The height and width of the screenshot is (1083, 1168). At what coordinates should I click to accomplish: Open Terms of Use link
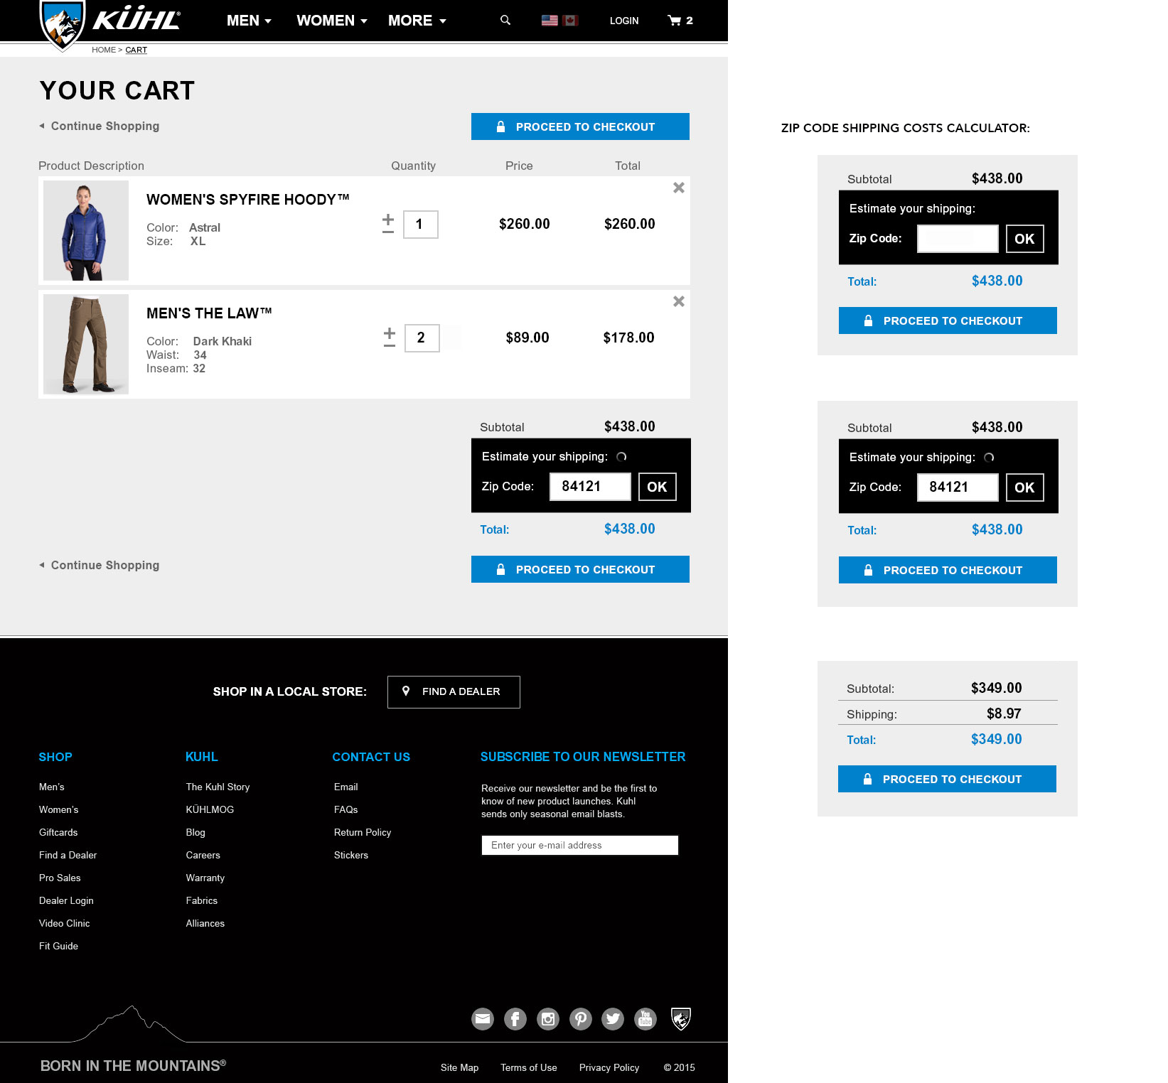[x=529, y=1067]
